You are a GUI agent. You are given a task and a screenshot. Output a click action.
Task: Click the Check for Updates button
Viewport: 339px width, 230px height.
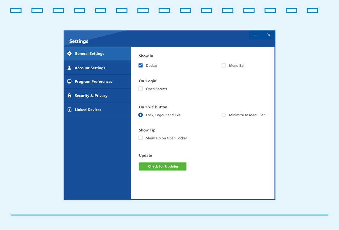coord(163,166)
